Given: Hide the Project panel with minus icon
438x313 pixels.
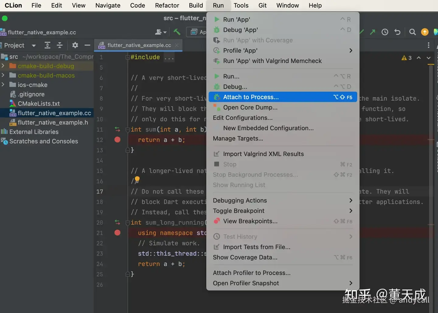Looking at the screenshot, I should [x=87, y=45].
